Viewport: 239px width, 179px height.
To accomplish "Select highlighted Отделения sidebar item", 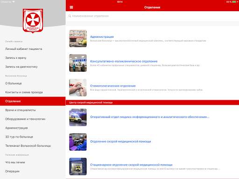I will pos(33,101).
